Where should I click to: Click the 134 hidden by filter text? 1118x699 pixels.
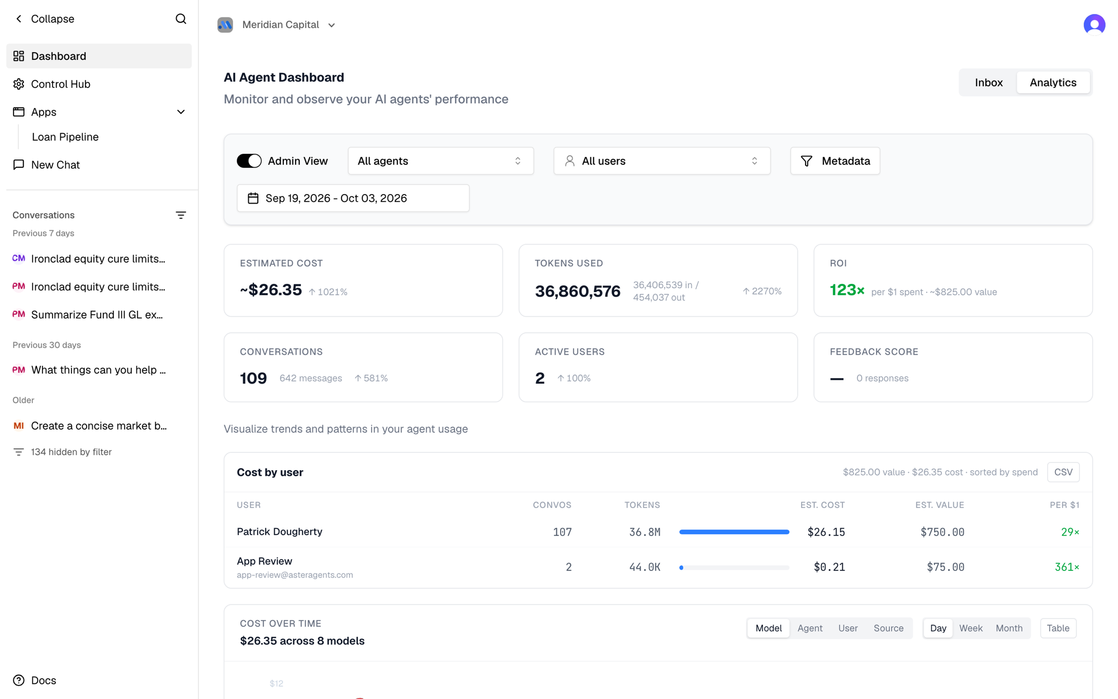pyautogui.click(x=72, y=452)
